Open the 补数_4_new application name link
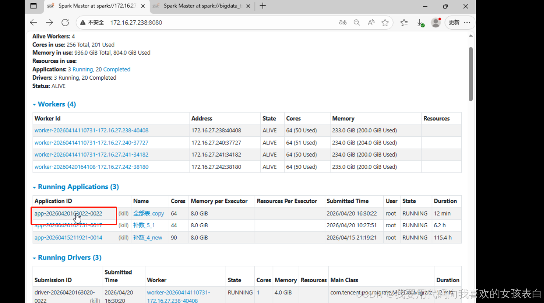The width and height of the screenshot is (544, 303). click(x=148, y=237)
